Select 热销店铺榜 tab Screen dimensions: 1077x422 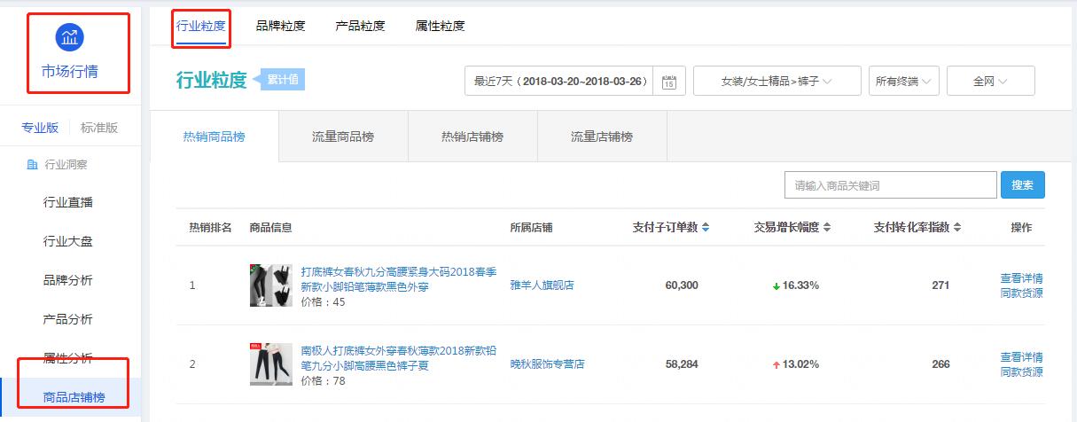472,137
